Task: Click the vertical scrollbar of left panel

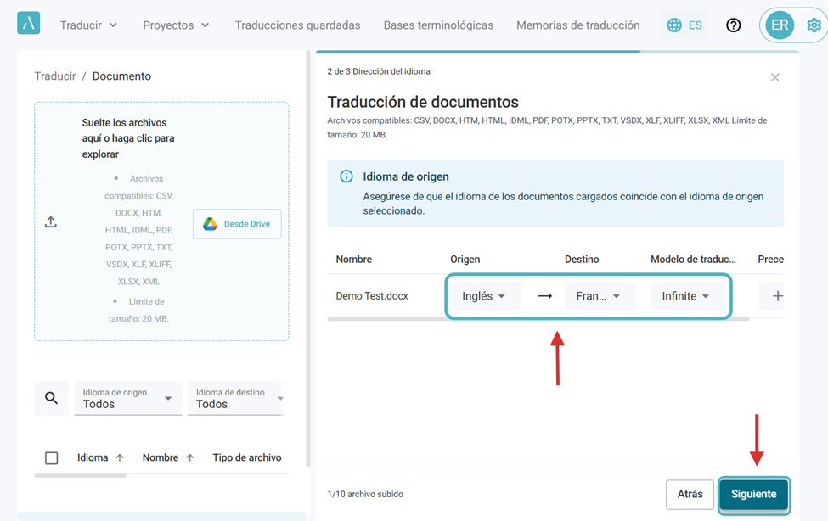Action: (x=308, y=259)
